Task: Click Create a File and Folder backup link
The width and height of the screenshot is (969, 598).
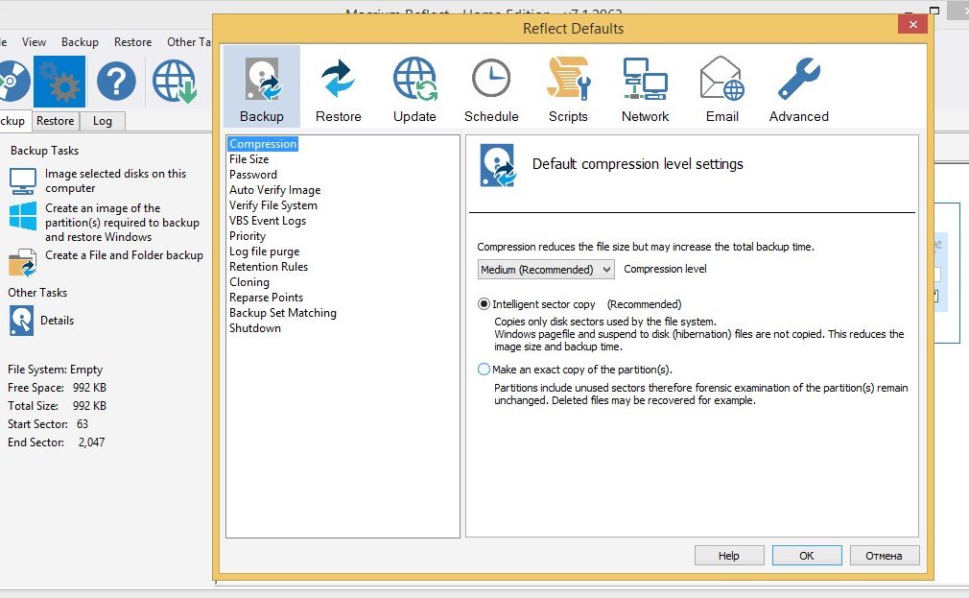Action: (x=124, y=255)
